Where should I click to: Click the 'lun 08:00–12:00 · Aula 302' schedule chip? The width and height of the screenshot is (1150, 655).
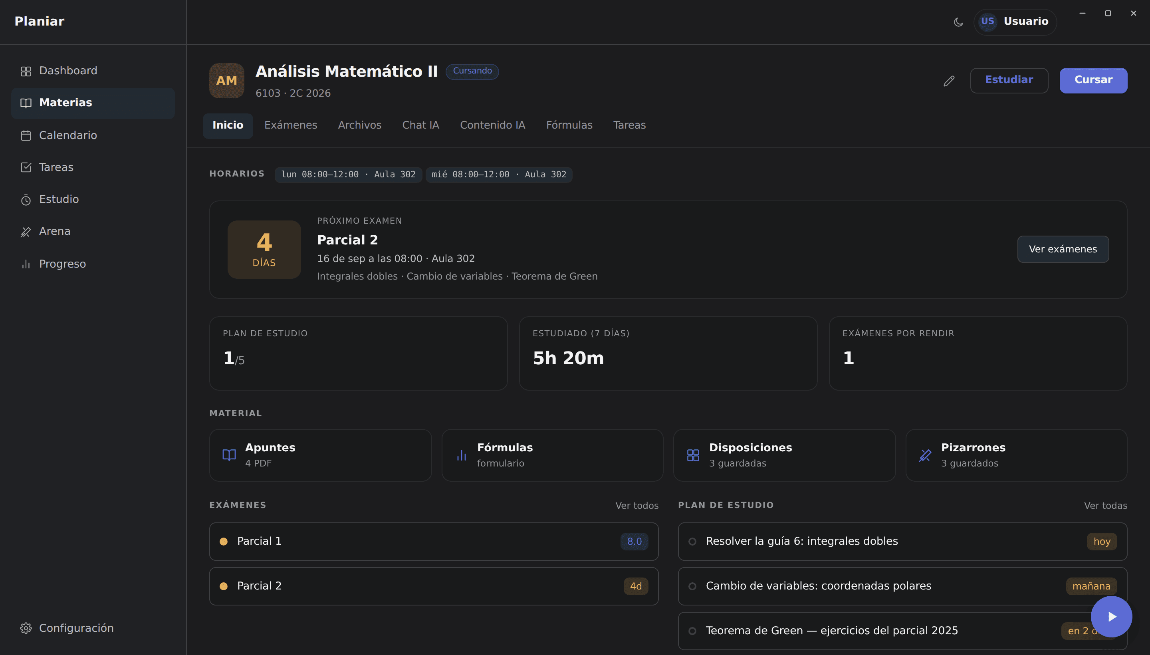coord(348,175)
